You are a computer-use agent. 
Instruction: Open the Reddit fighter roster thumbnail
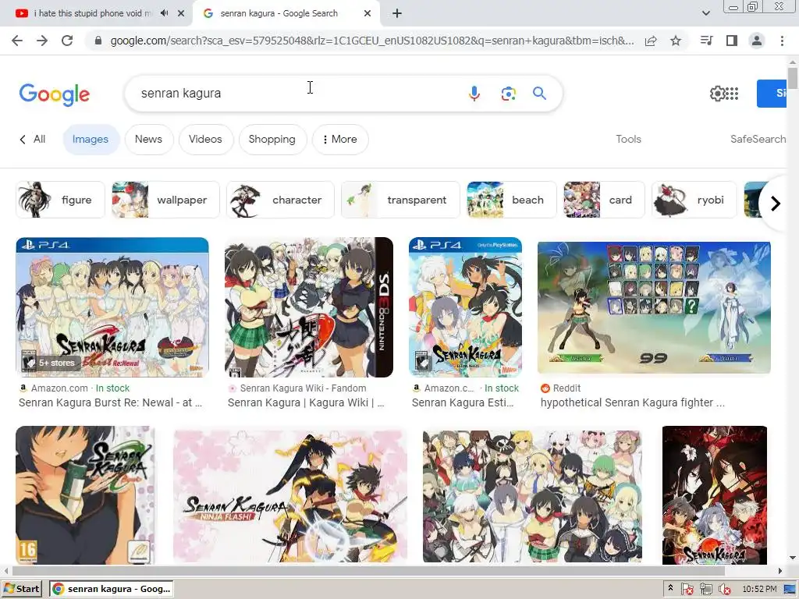click(654, 307)
